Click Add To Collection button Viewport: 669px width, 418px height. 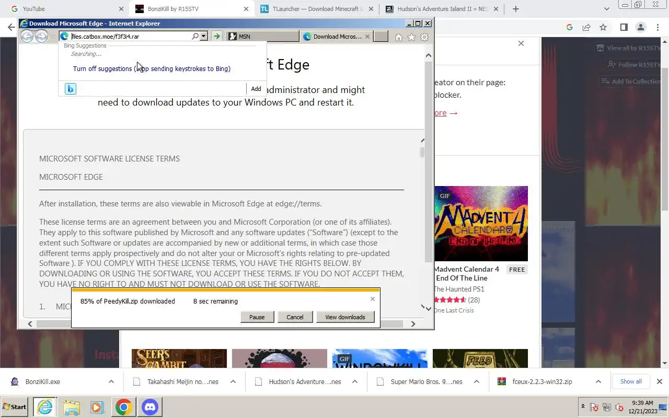click(631, 82)
